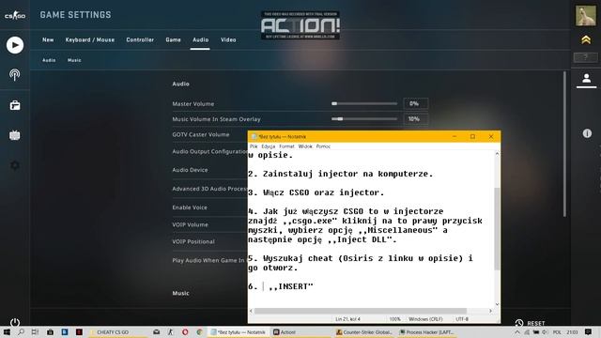Click inside the Notepad text area

pyautogui.click(x=371, y=228)
